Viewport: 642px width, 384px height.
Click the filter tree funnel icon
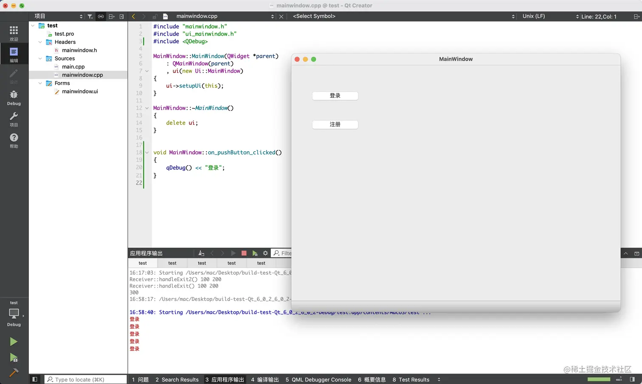(x=90, y=17)
